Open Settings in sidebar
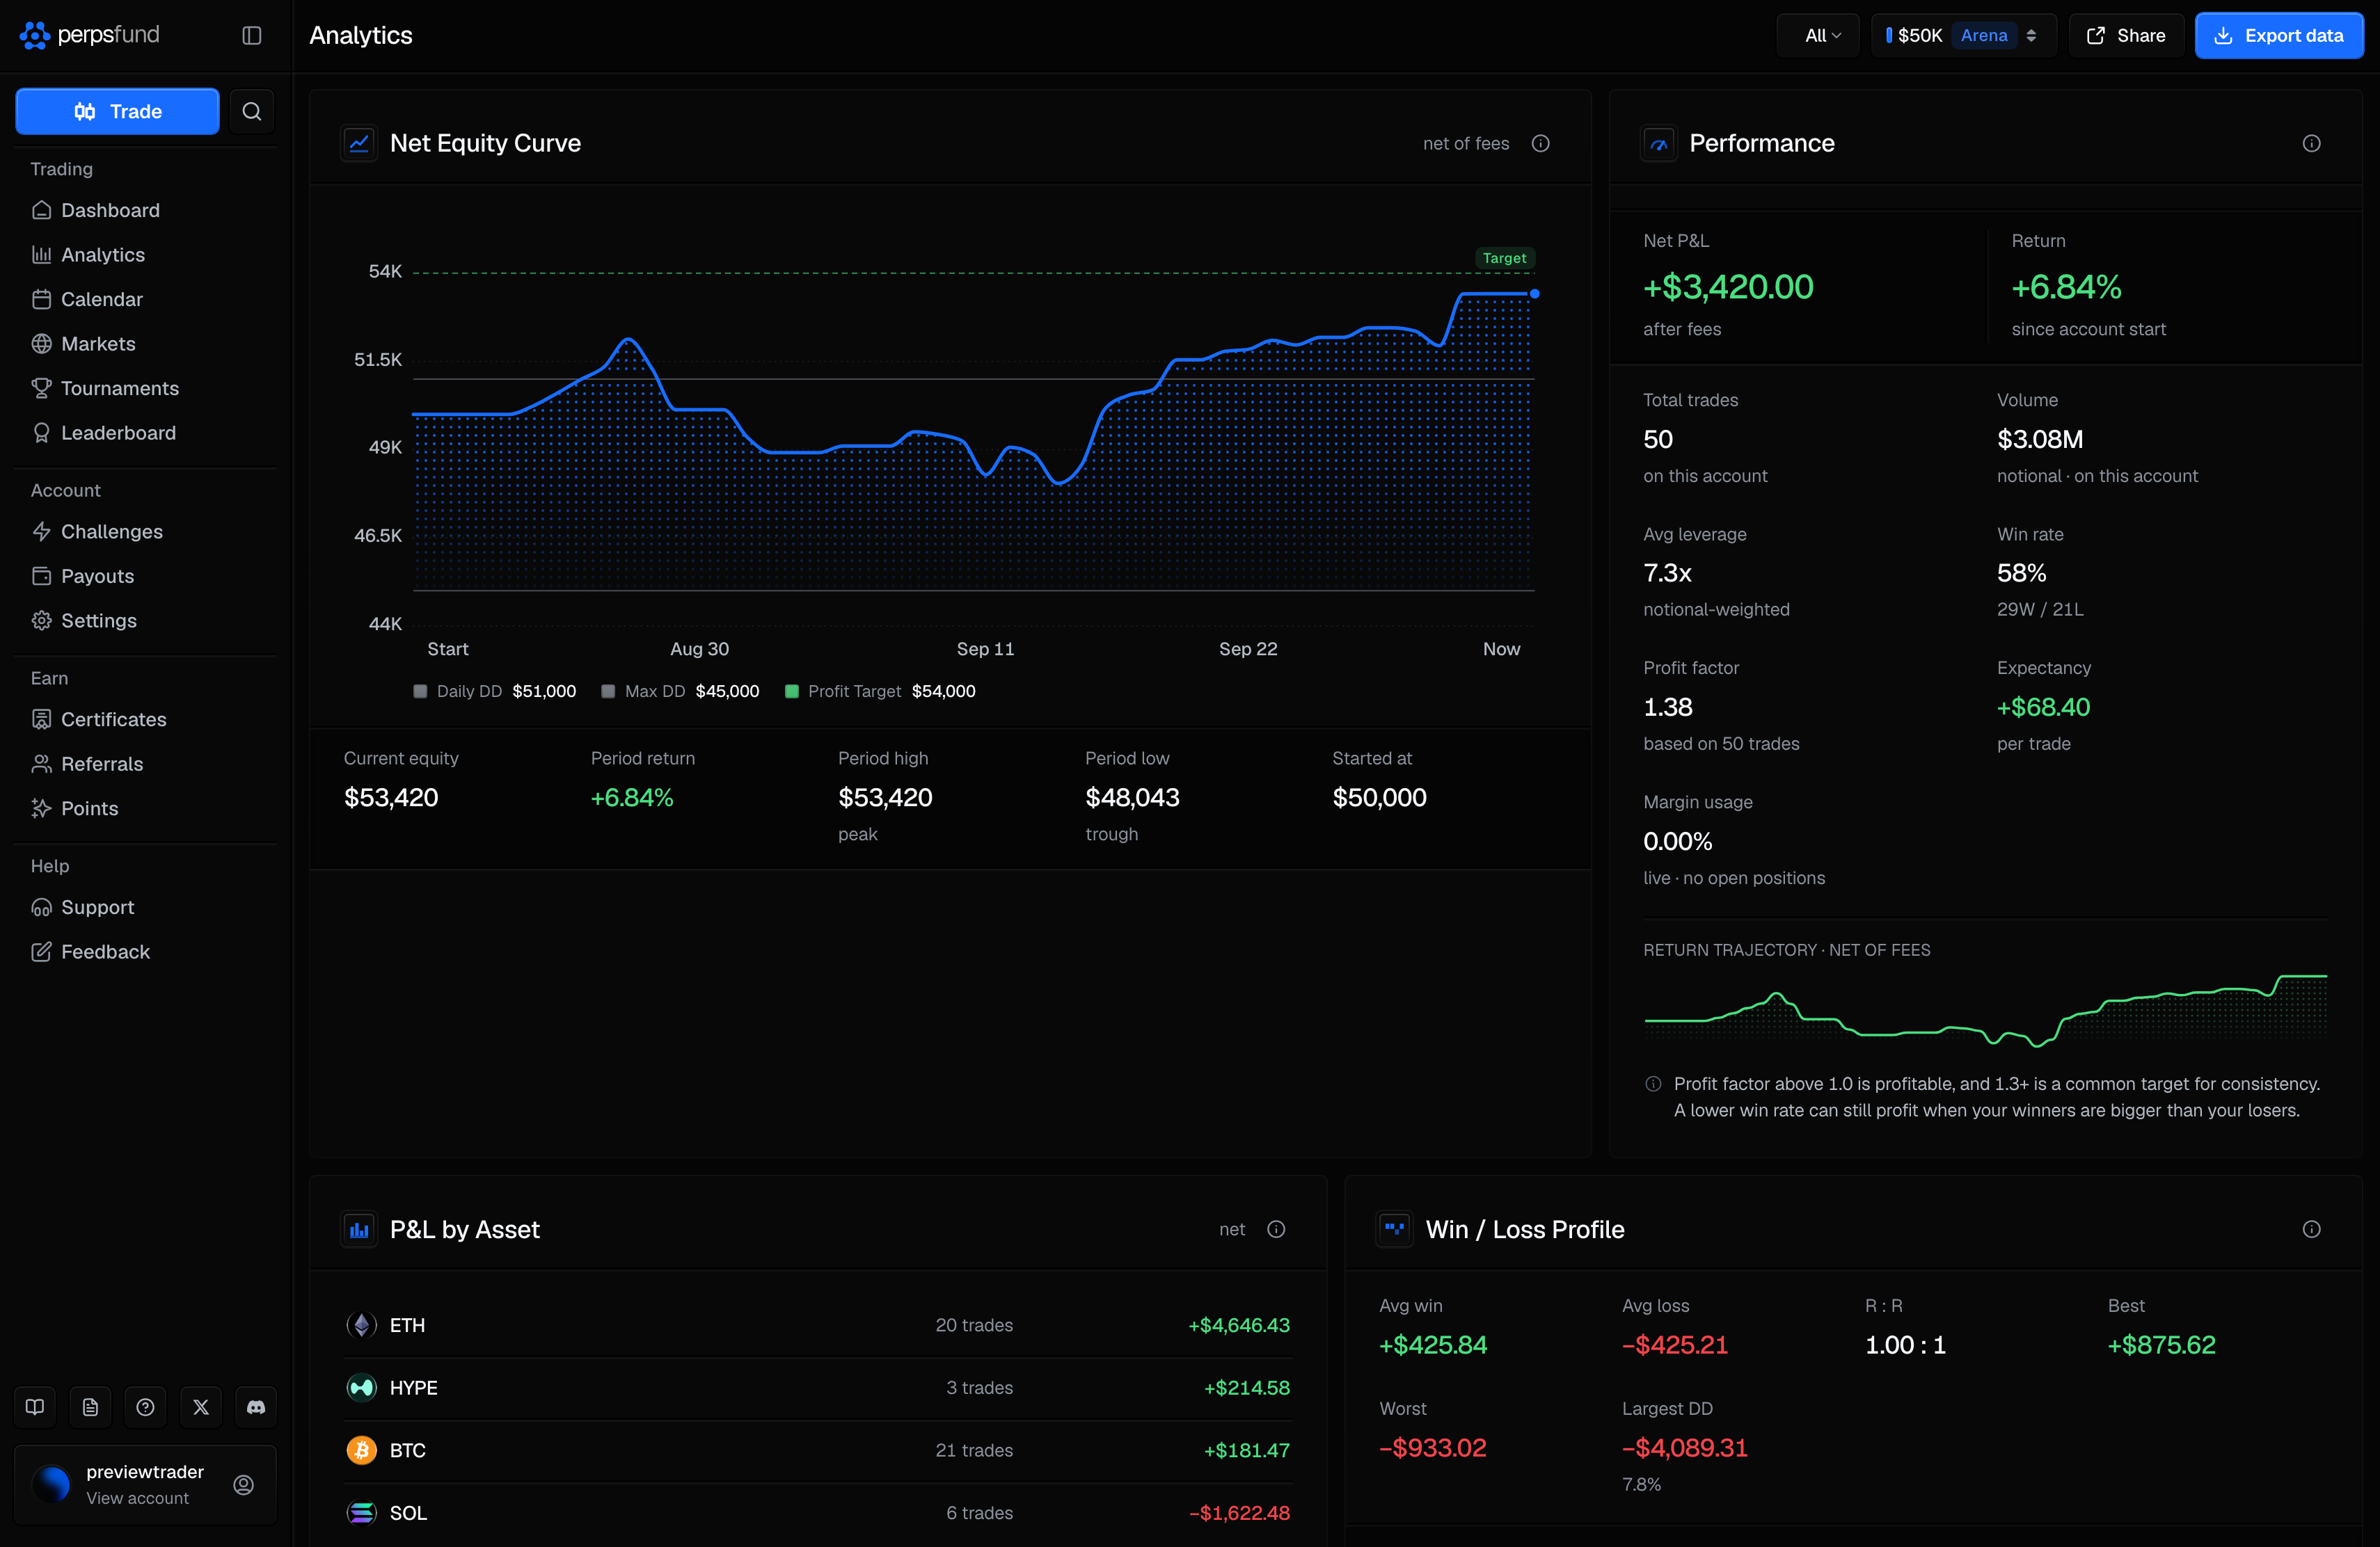The height and width of the screenshot is (1547, 2380). (145, 620)
